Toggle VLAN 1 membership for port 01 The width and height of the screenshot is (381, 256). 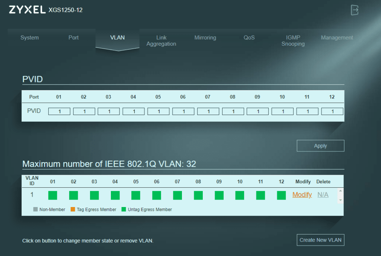[53, 195]
